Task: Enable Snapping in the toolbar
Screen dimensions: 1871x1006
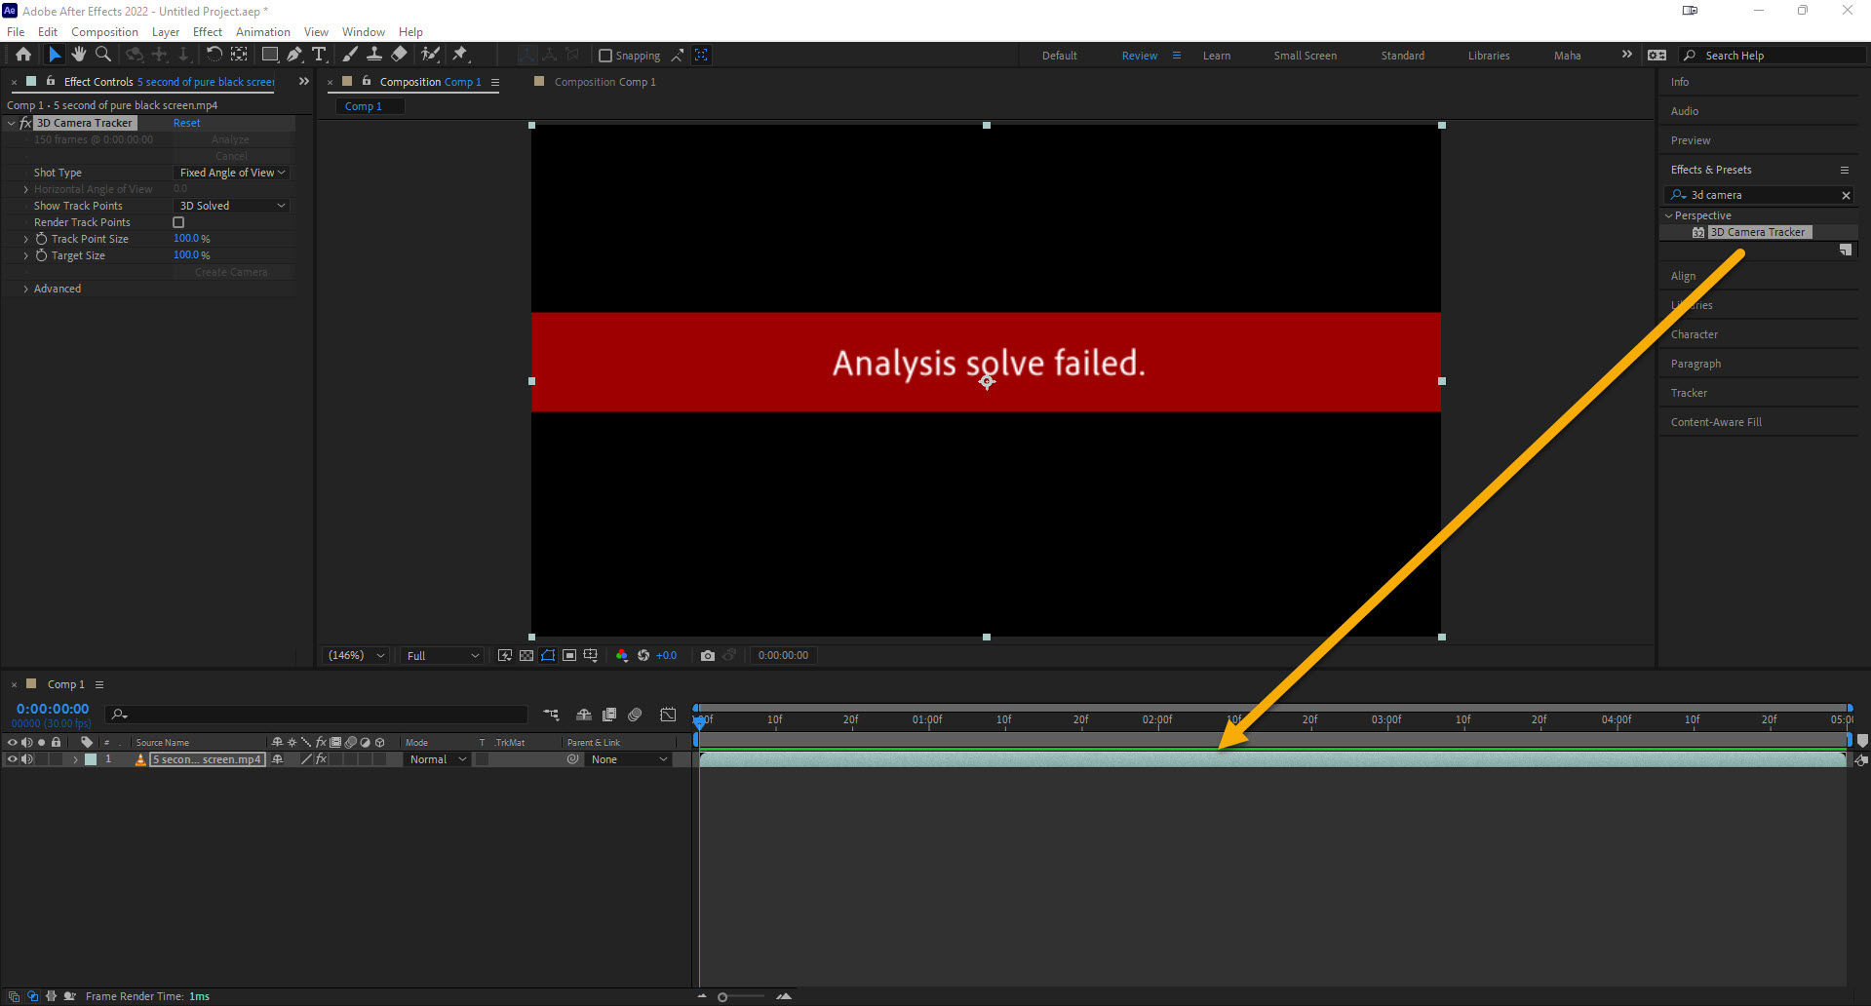Action: click(605, 55)
